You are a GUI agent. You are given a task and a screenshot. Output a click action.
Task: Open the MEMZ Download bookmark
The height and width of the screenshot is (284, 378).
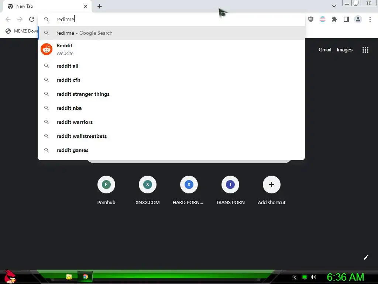tap(22, 31)
